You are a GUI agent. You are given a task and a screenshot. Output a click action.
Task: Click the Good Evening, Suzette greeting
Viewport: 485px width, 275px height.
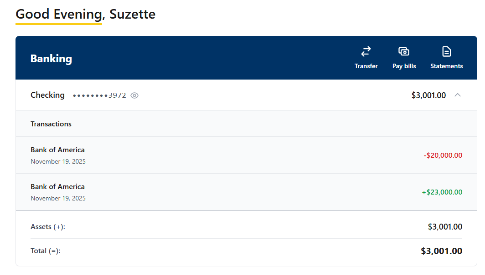86,14
